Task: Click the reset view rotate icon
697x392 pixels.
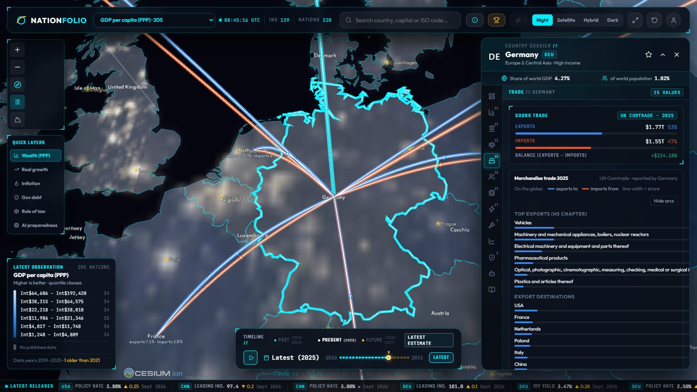Action: pyautogui.click(x=654, y=20)
